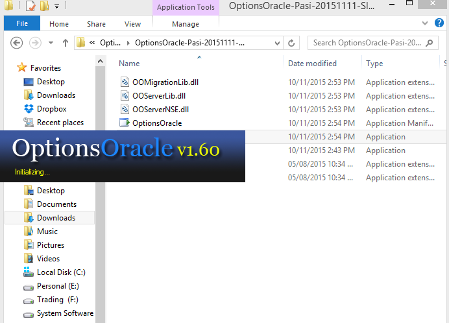Click the OptionsOracle-Pasi-20151111 breadcrumb segment

point(190,43)
